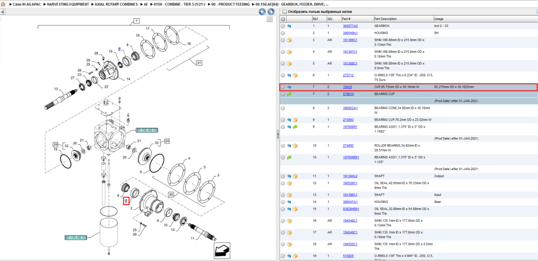This screenshot has width=538, height=261.
Task: Open part number link 57861H
Action: 349,94
